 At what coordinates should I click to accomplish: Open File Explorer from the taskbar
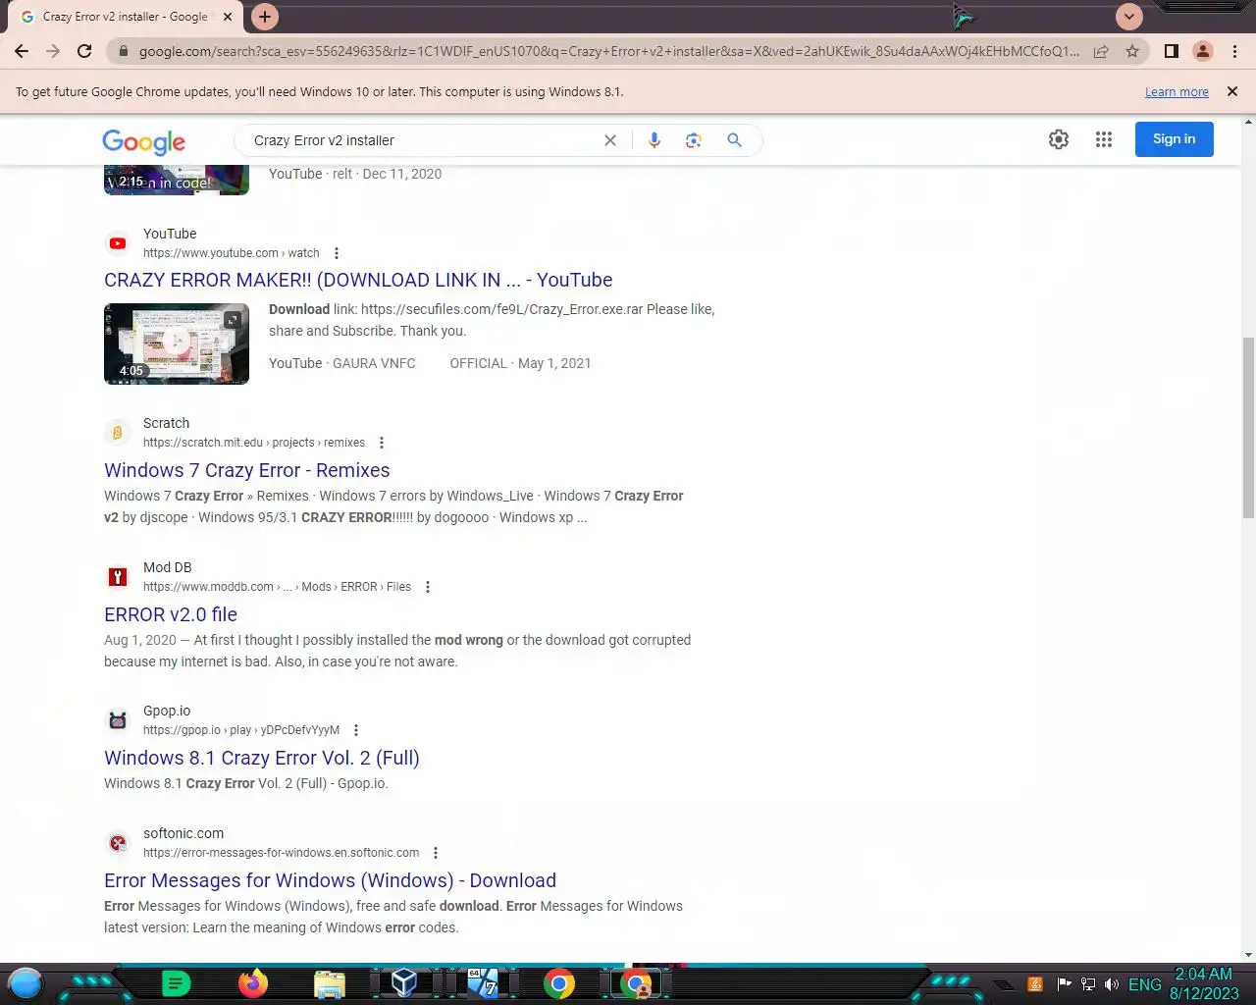point(330,983)
